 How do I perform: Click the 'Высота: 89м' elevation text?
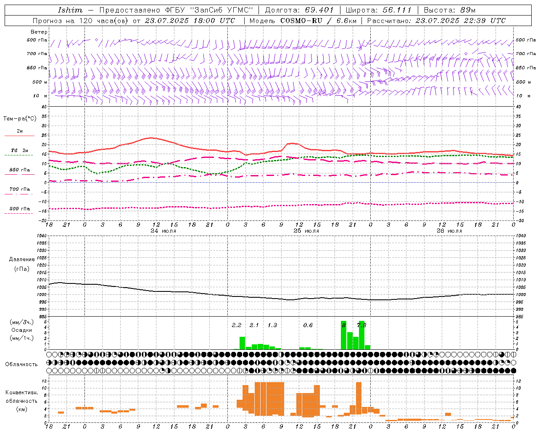[x=450, y=10]
